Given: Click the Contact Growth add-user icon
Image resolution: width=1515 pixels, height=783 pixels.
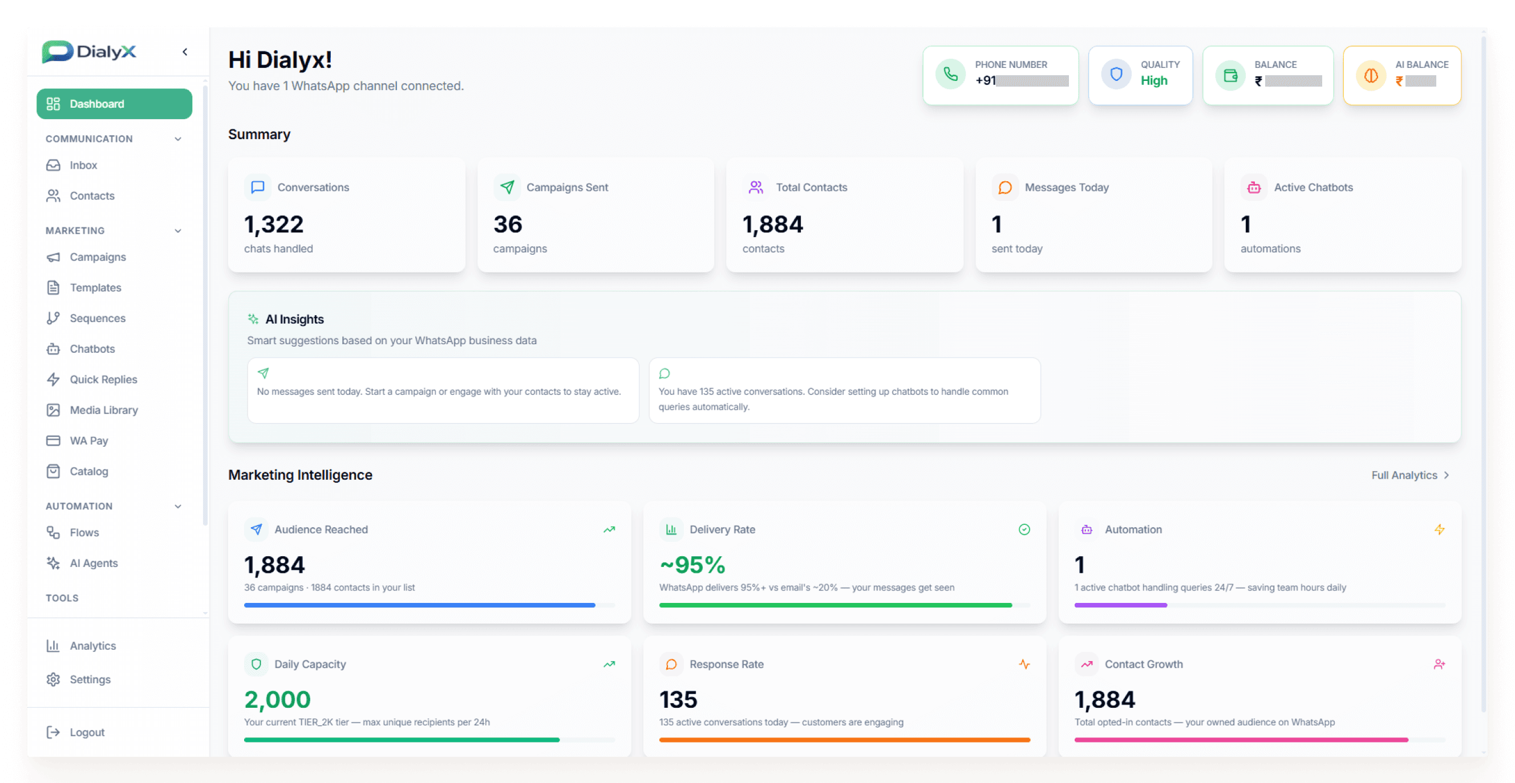Looking at the screenshot, I should point(1439,664).
